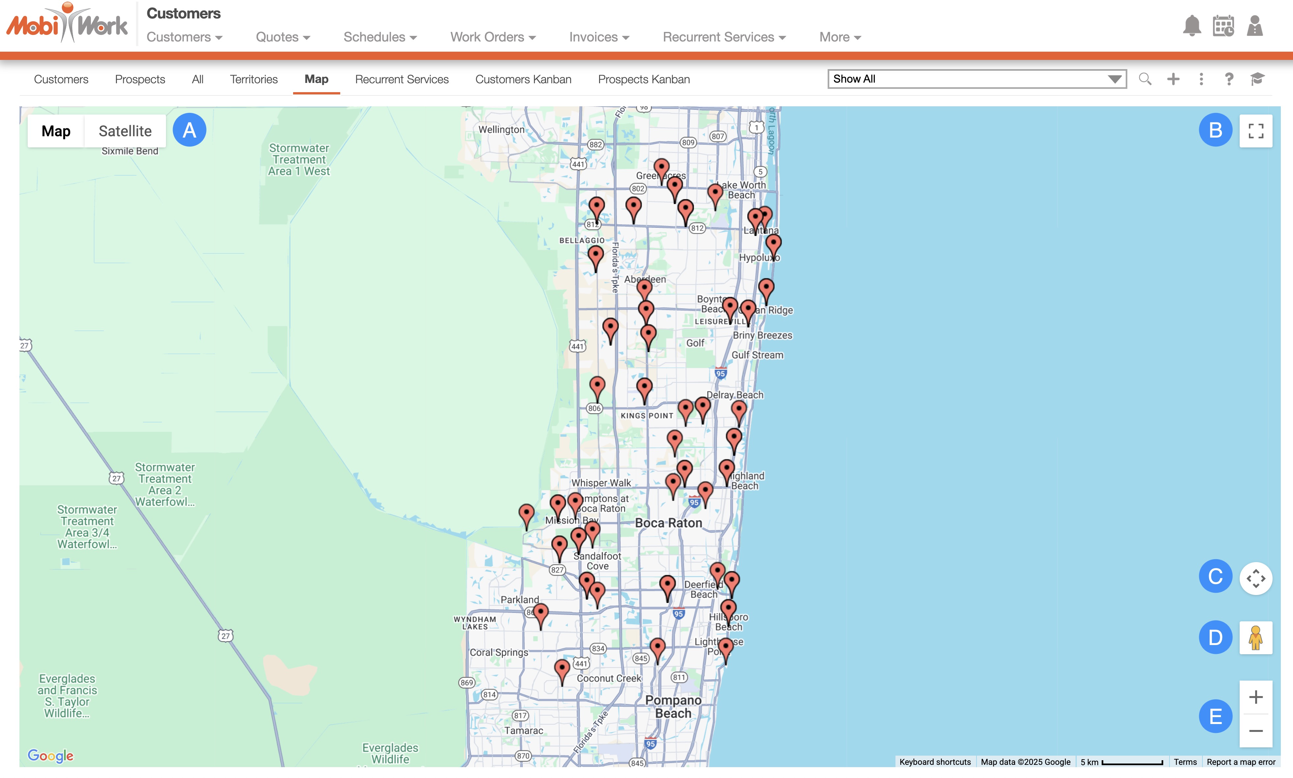The image size is (1293, 778).
Task: Open the Customers Kanban tab
Action: (x=523, y=79)
